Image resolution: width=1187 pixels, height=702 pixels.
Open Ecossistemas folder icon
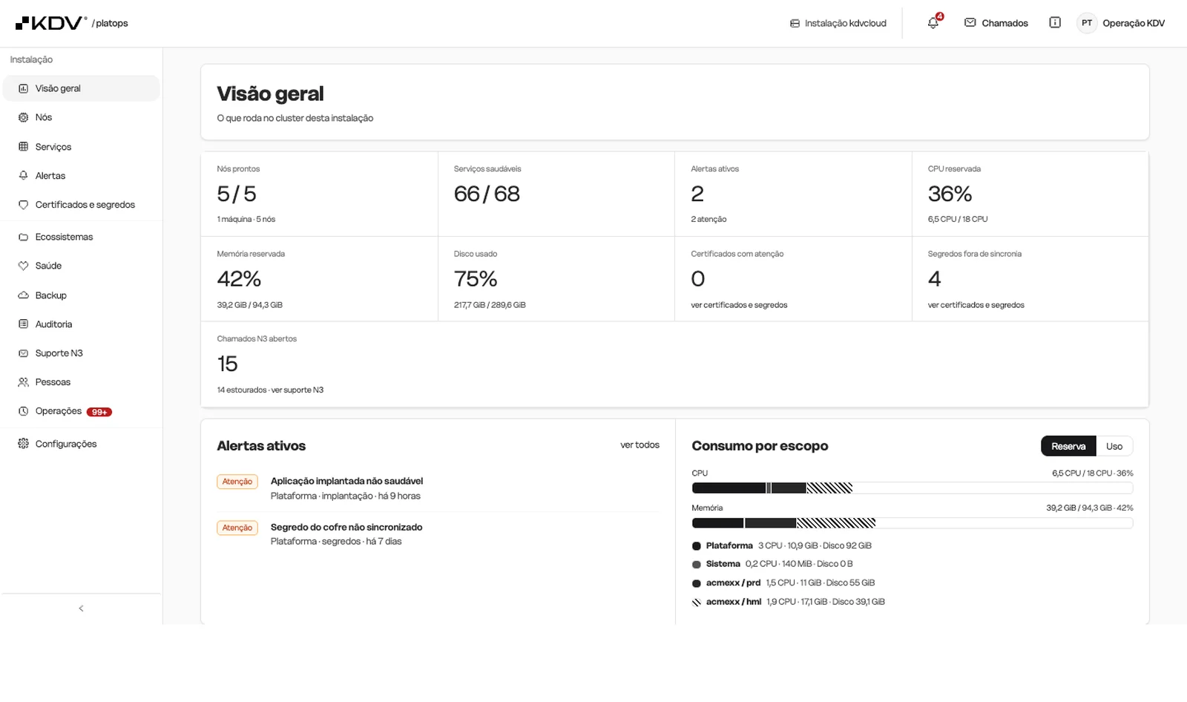(x=23, y=237)
